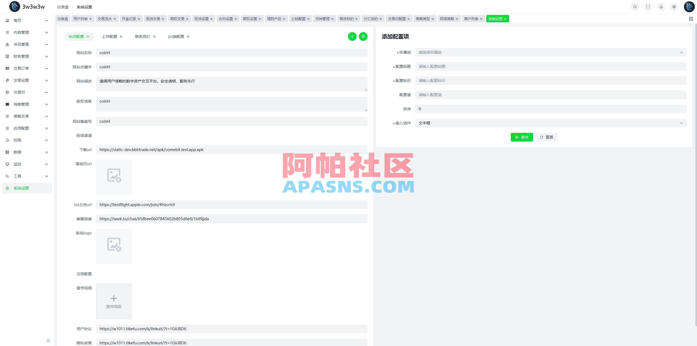697x346 pixels.
Task: Open the 仪表盘 breadcrumb link
Action: point(63,7)
